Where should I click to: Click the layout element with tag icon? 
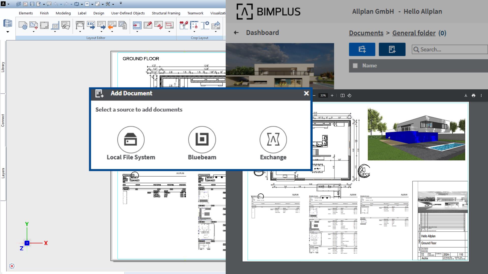[66, 25]
